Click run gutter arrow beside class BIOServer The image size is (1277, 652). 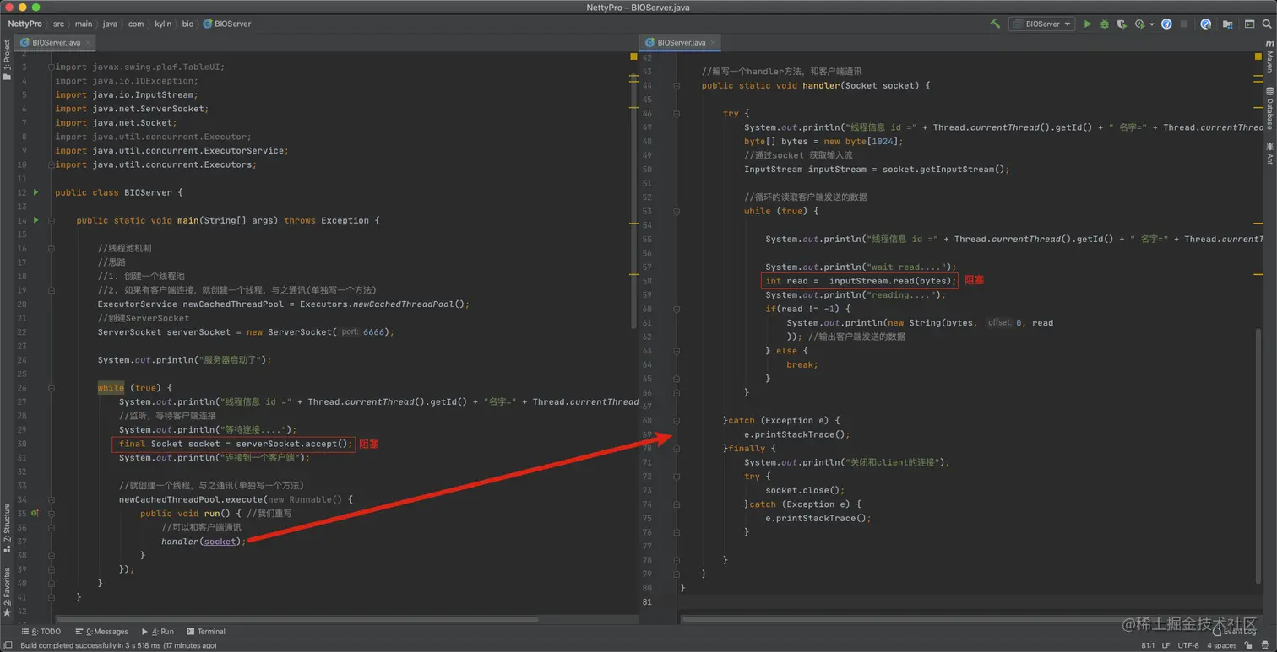tap(35, 192)
